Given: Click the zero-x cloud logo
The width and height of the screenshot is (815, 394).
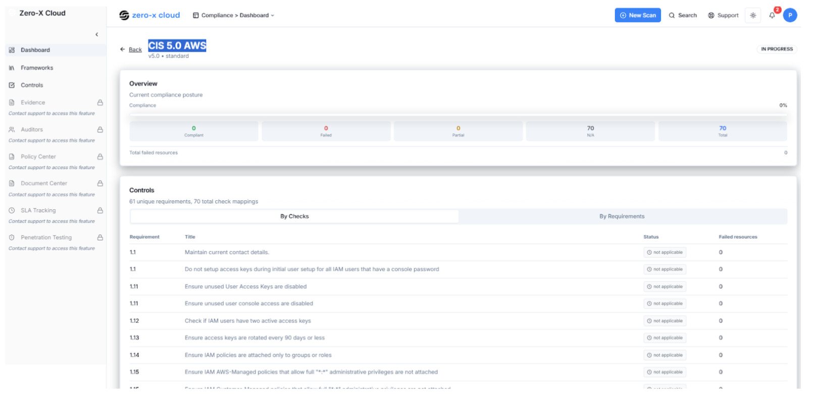Looking at the screenshot, I should coord(149,15).
